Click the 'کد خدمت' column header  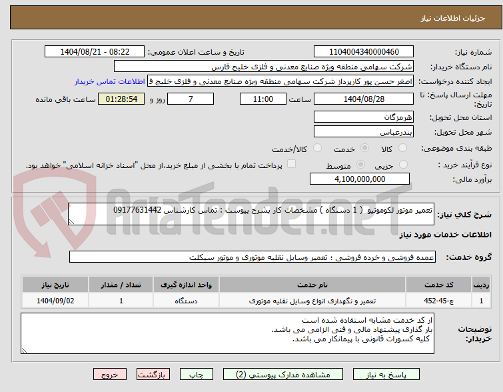click(x=438, y=285)
